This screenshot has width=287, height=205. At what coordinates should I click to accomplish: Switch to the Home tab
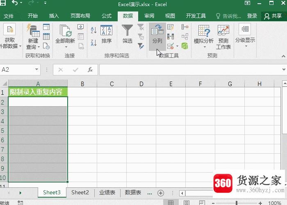(32, 16)
